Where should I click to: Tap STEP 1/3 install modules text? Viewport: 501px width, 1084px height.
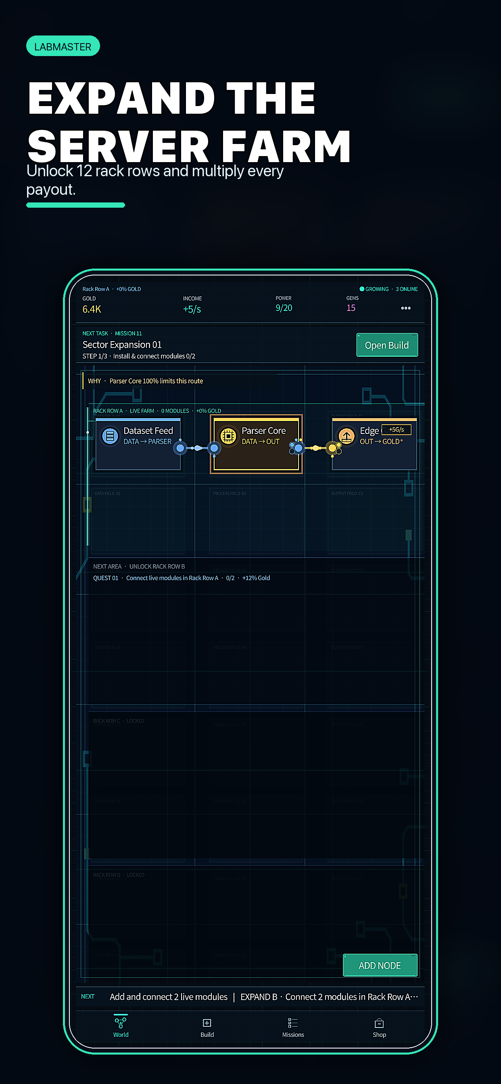tap(139, 356)
